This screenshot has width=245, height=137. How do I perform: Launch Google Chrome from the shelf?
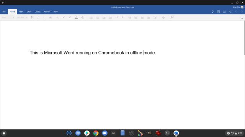(96, 133)
